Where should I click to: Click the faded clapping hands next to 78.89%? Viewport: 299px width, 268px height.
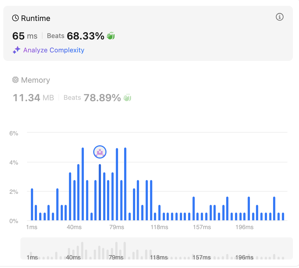click(127, 98)
